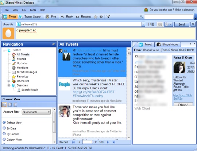Collapse the Twitter tree node
197x151 pixels.
click(x=4, y=50)
